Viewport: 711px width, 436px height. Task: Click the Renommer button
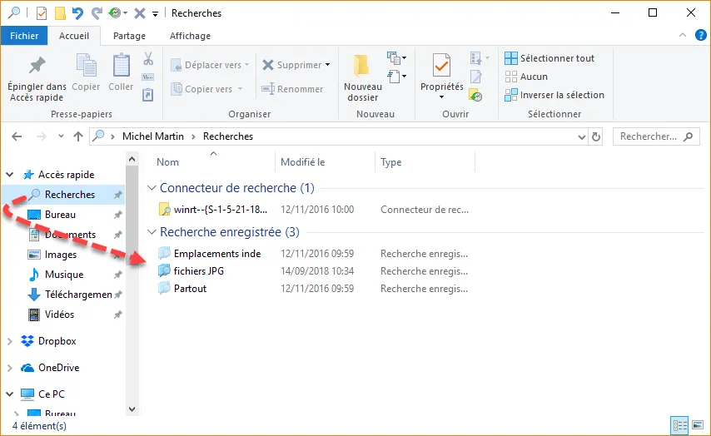[292, 89]
